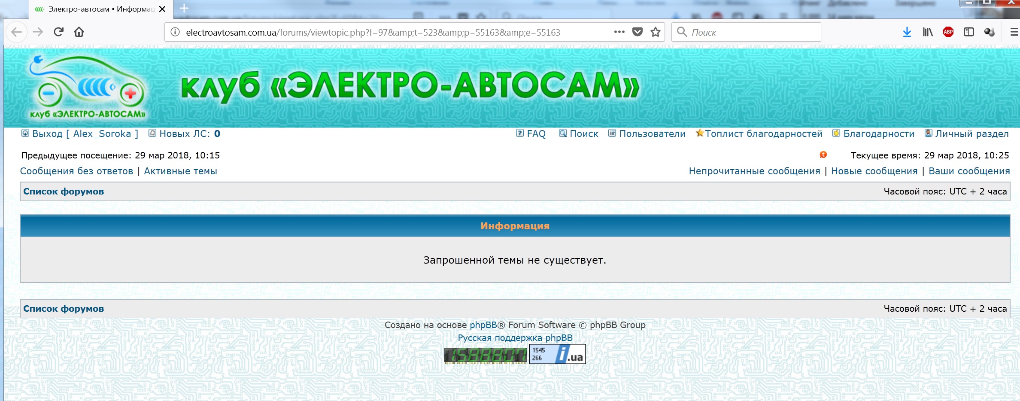
Task: Save page to Pocket
Action: 637,32
